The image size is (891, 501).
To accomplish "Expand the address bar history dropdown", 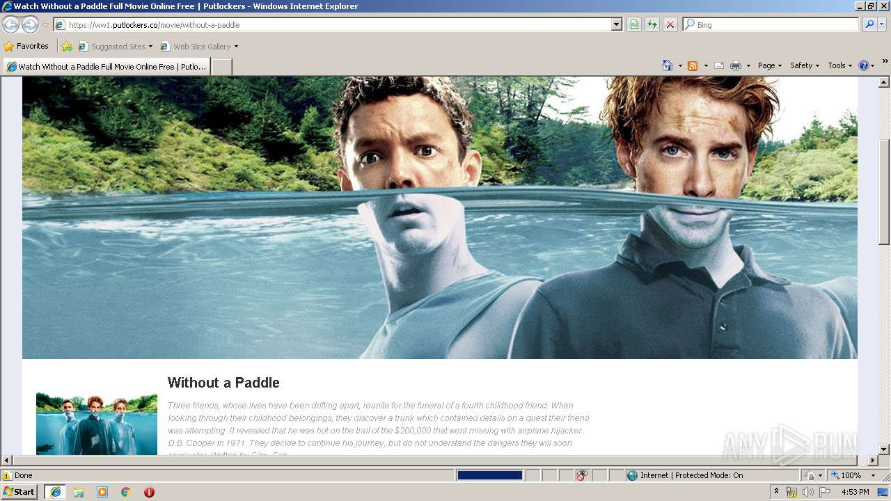I will pos(616,24).
